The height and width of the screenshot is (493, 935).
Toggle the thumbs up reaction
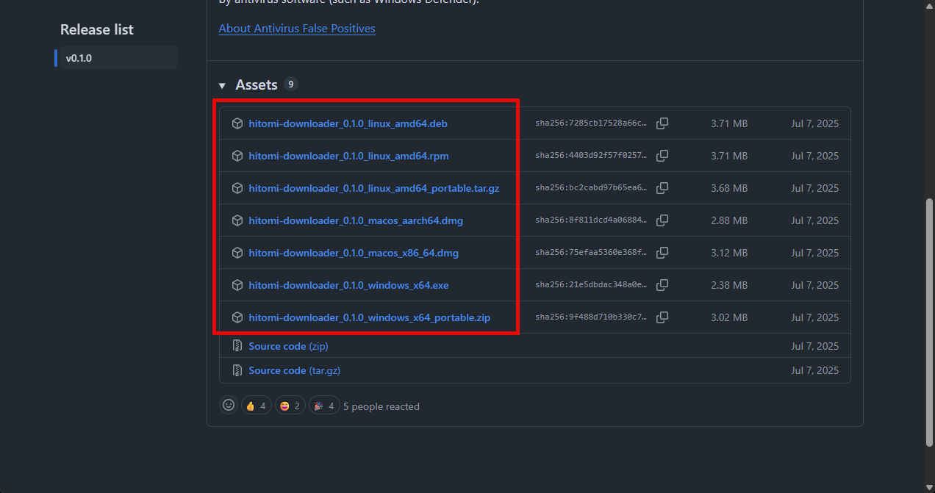pos(256,406)
